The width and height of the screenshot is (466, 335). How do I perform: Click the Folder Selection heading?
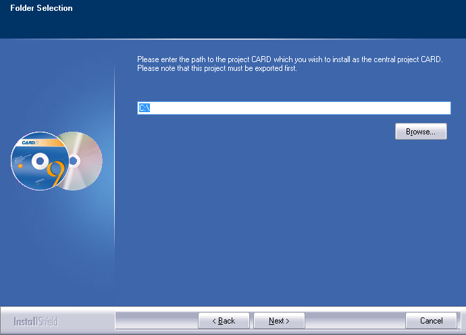tap(41, 8)
